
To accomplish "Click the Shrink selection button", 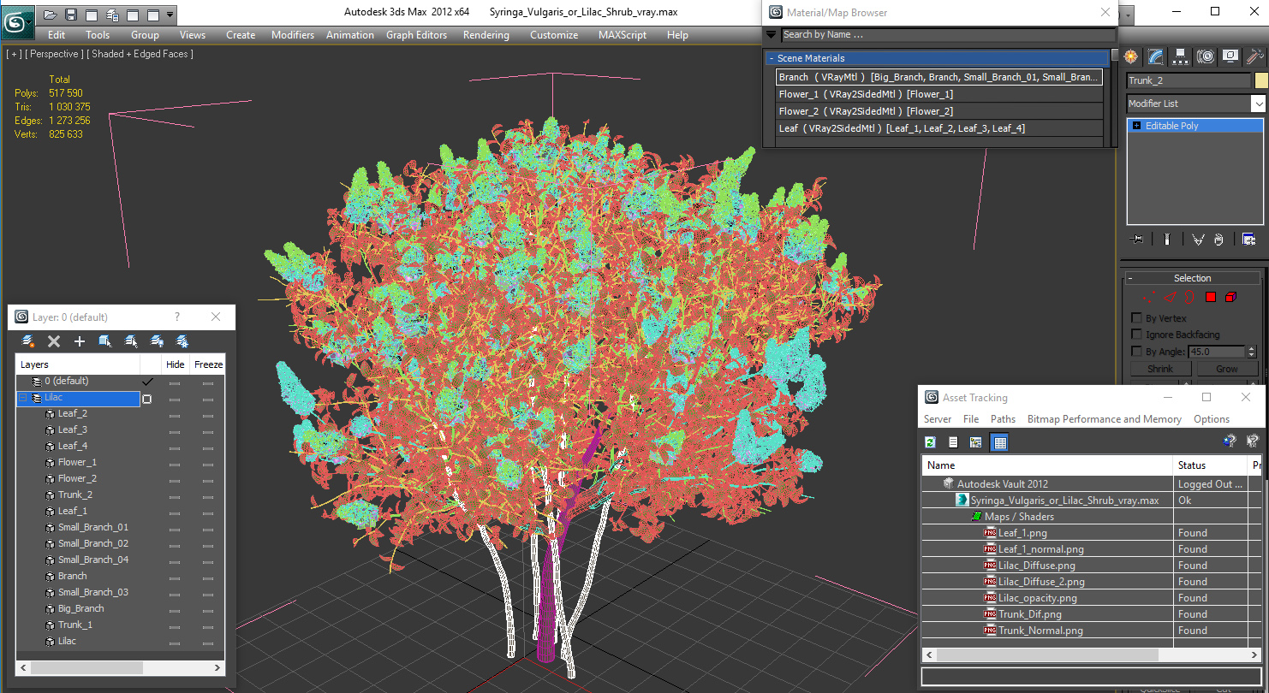I will (x=1160, y=369).
